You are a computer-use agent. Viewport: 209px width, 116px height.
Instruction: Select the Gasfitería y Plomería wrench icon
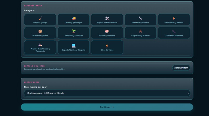[141, 18]
